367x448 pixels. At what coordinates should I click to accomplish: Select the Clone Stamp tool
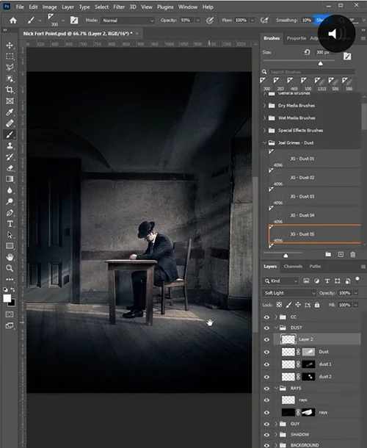click(10, 145)
